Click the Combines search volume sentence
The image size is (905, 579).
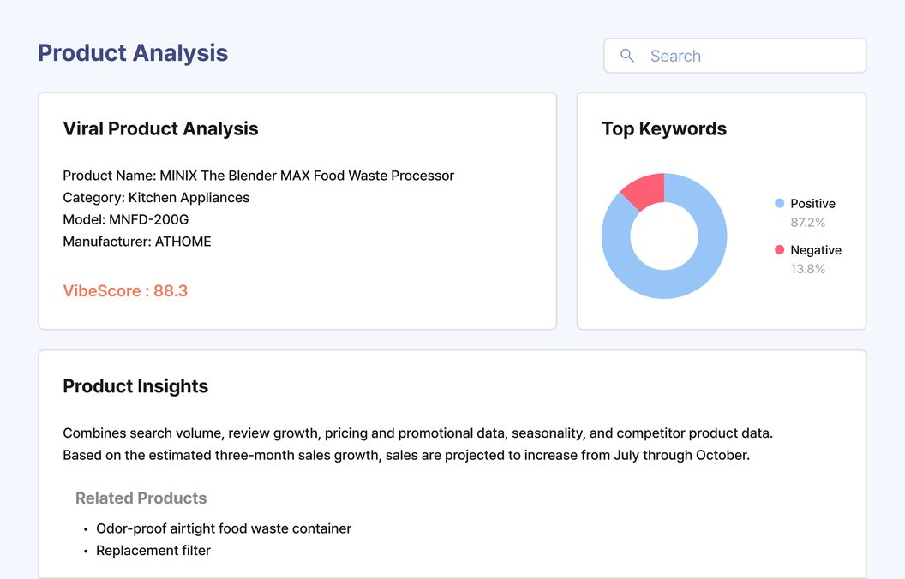click(418, 433)
